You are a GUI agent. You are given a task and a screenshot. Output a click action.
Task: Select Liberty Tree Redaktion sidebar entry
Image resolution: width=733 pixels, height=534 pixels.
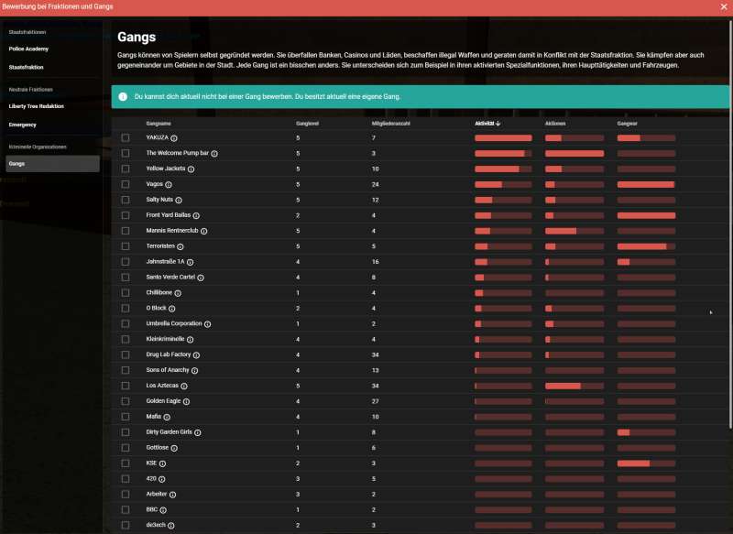pyautogui.click(x=38, y=105)
